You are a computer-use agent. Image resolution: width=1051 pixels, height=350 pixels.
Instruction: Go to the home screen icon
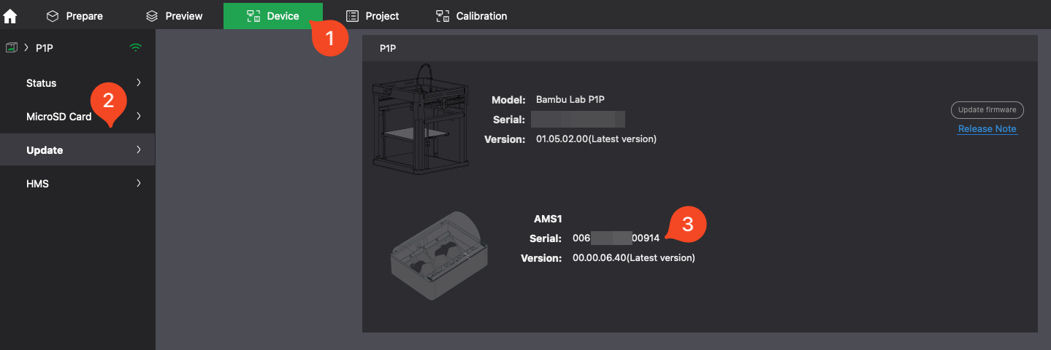tap(10, 15)
